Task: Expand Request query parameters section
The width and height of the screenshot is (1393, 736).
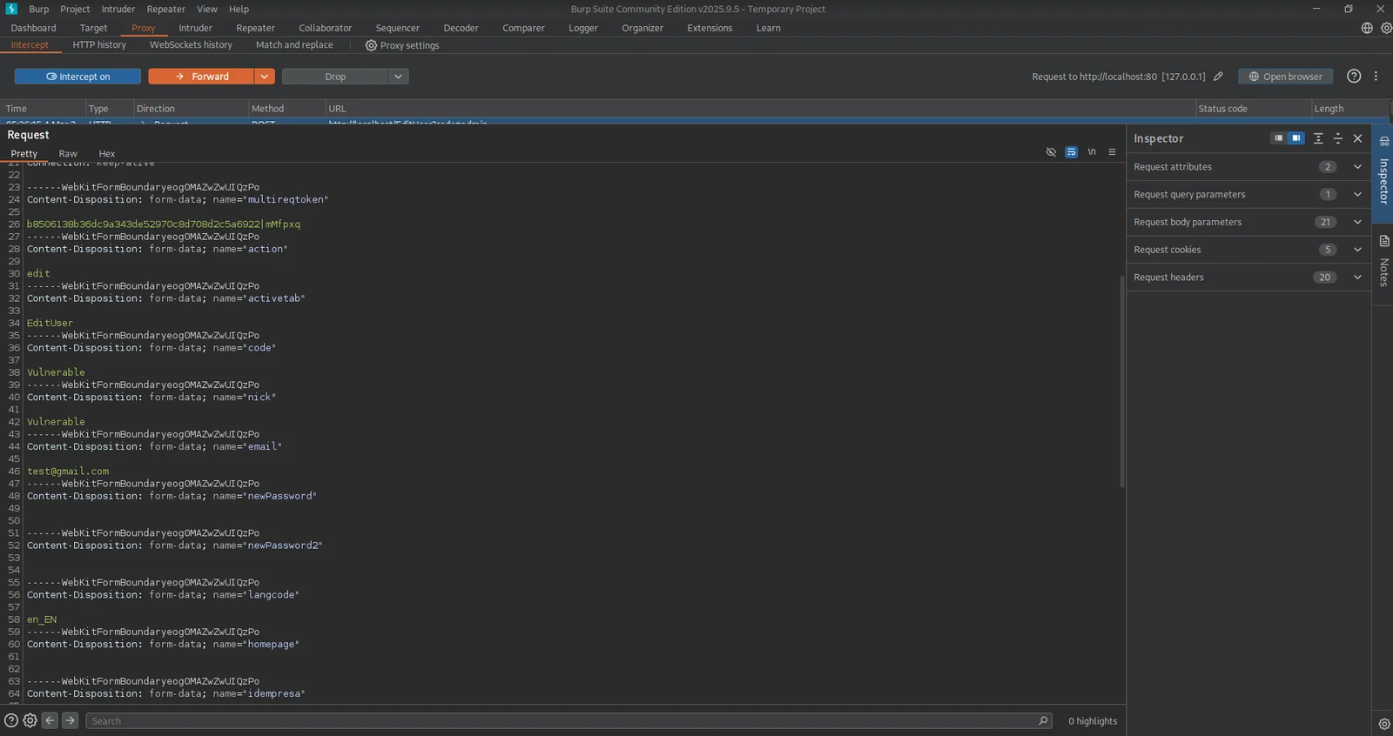Action: tap(1248, 195)
